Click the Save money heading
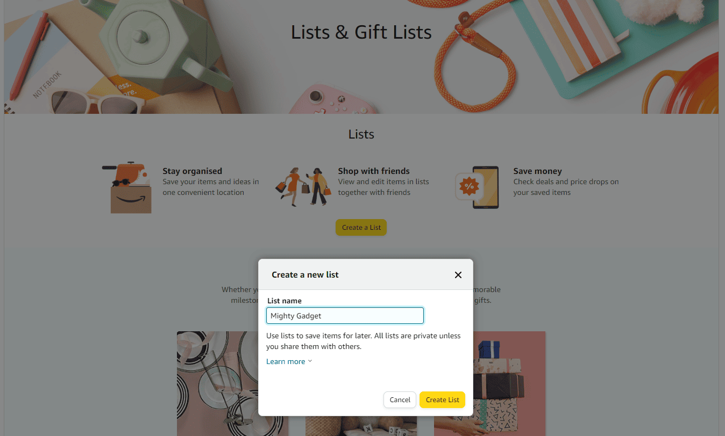The height and width of the screenshot is (436, 725). tap(537, 171)
